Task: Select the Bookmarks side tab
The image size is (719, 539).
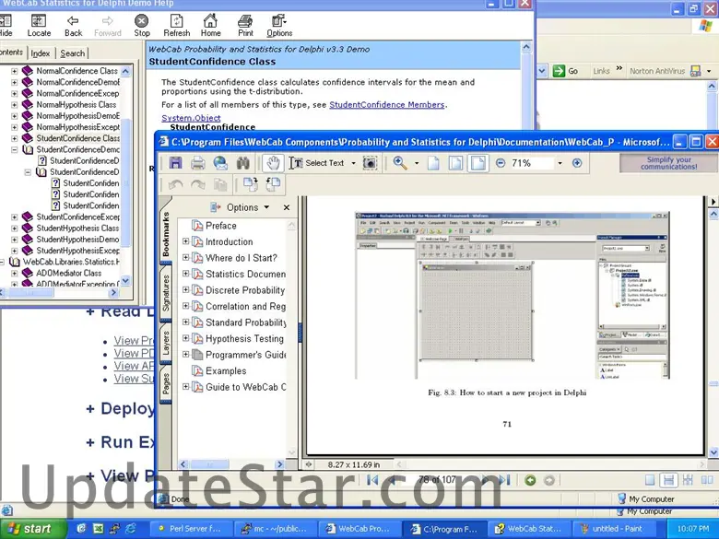Action: pos(166,234)
